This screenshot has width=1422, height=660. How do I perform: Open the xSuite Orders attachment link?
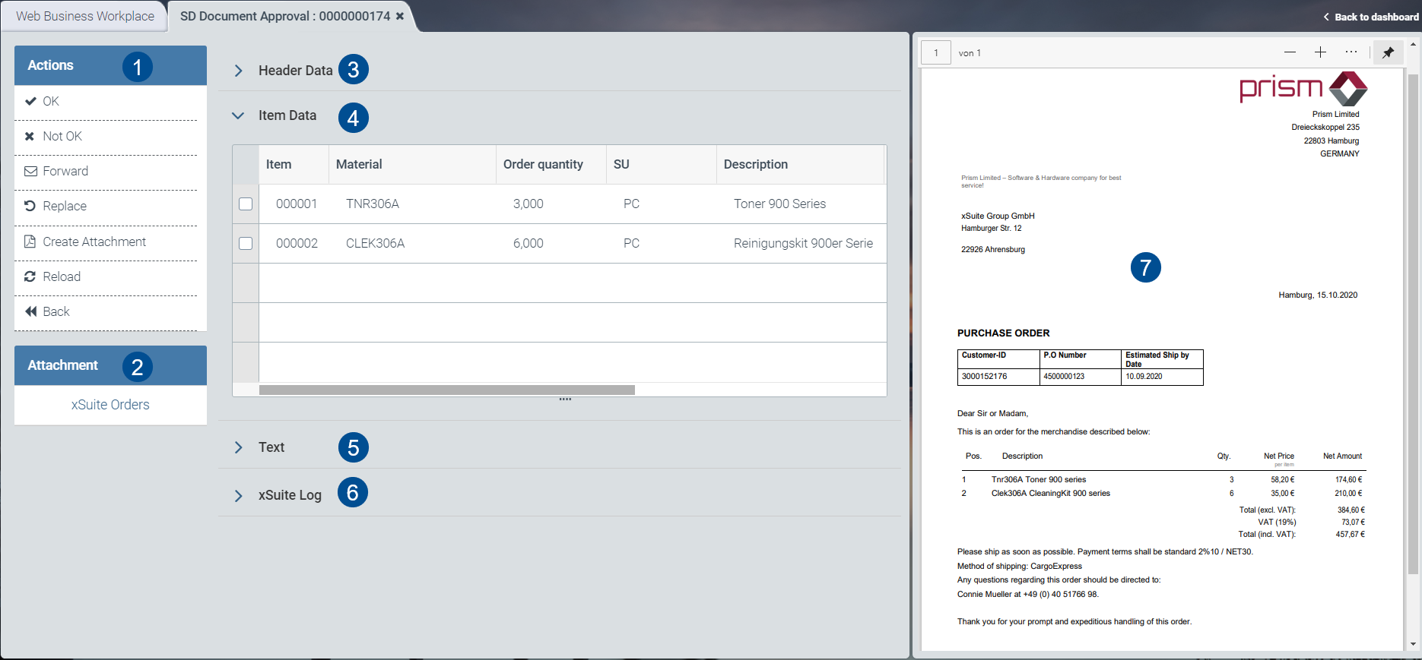coord(110,405)
